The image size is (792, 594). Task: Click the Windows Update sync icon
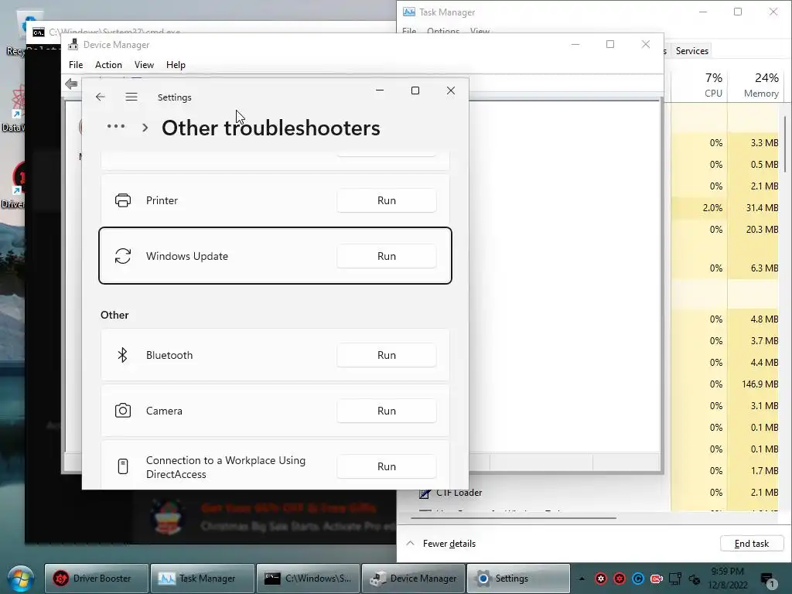coord(123,256)
